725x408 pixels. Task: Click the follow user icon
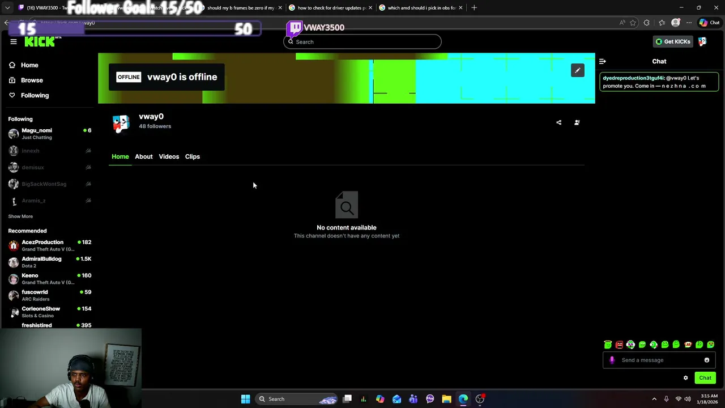point(577,122)
